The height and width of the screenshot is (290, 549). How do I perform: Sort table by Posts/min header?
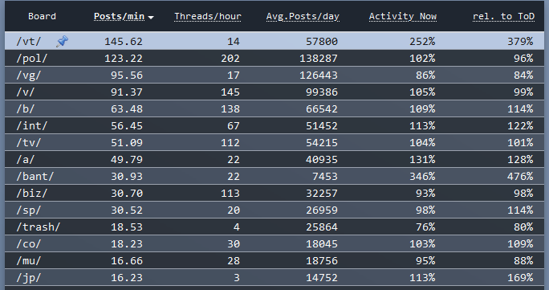(119, 16)
